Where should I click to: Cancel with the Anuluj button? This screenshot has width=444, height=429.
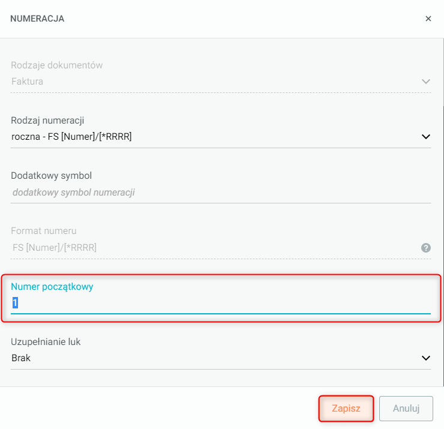(x=406, y=409)
